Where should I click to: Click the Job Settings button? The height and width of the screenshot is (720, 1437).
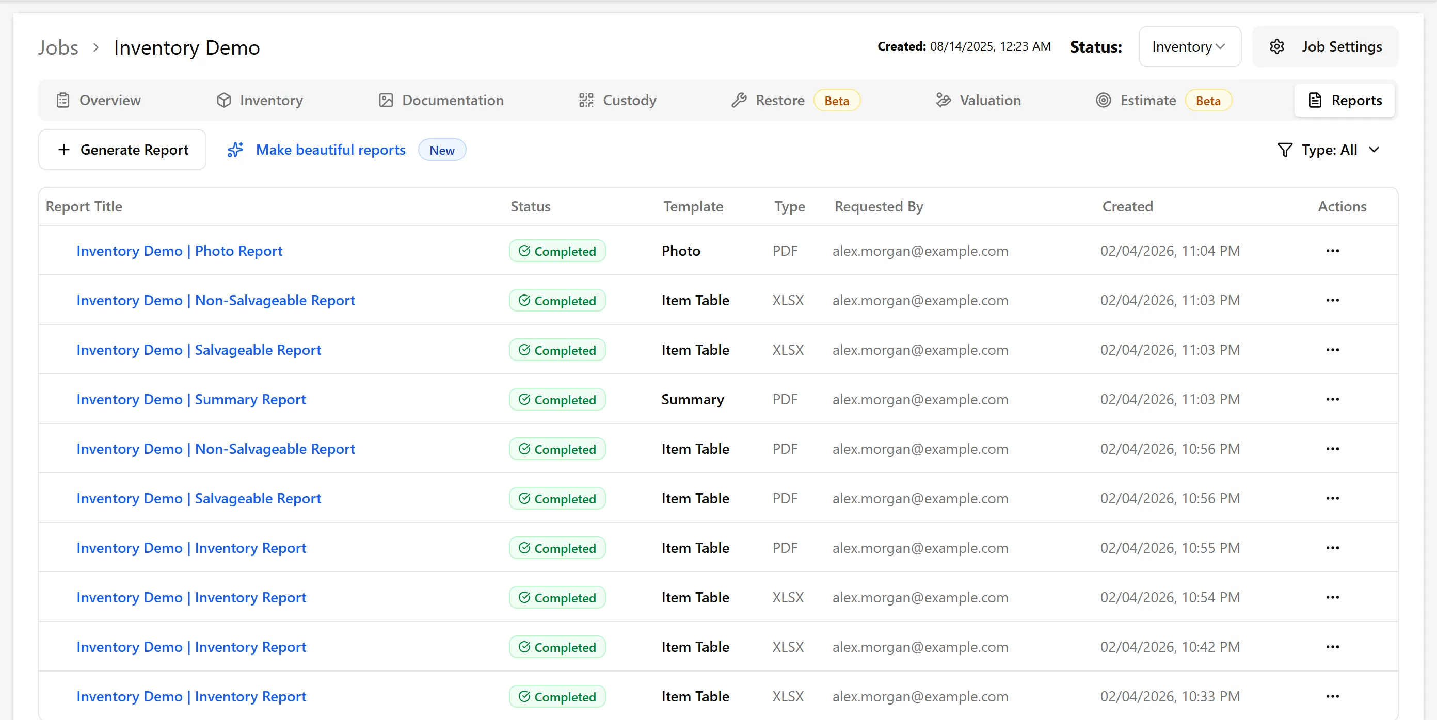[1326, 47]
